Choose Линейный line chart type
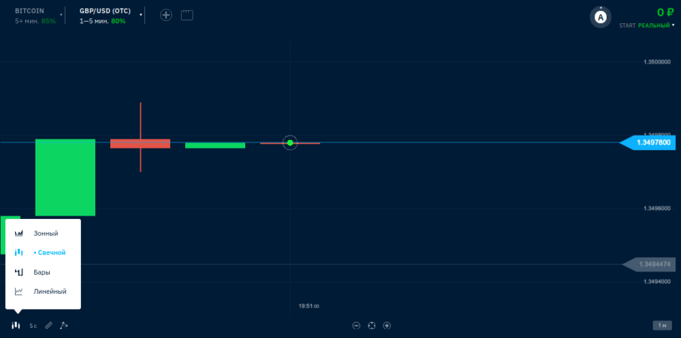 [50, 291]
